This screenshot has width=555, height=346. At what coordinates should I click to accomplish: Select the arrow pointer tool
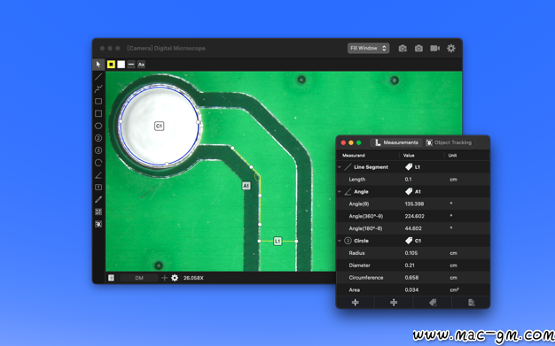98,65
